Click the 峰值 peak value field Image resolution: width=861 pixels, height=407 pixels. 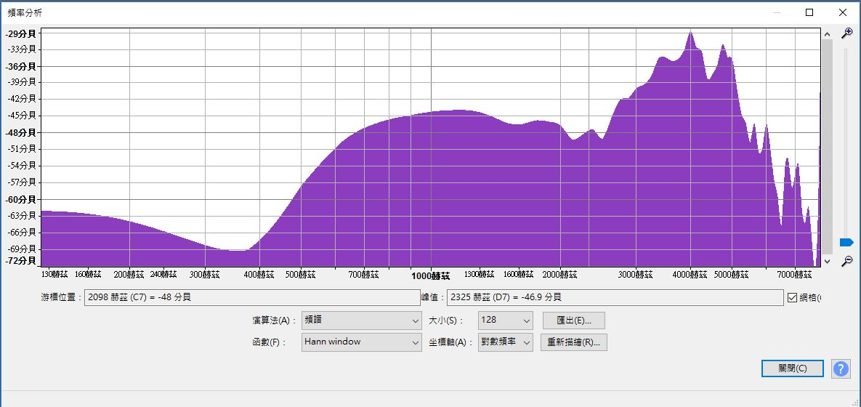(x=614, y=297)
